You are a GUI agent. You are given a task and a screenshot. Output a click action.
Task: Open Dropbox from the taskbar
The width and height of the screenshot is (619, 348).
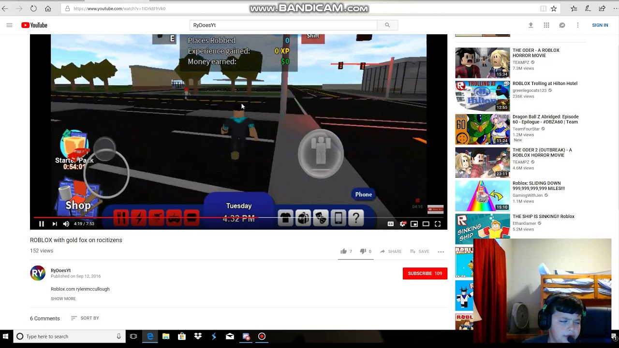[x=198, y=336]
